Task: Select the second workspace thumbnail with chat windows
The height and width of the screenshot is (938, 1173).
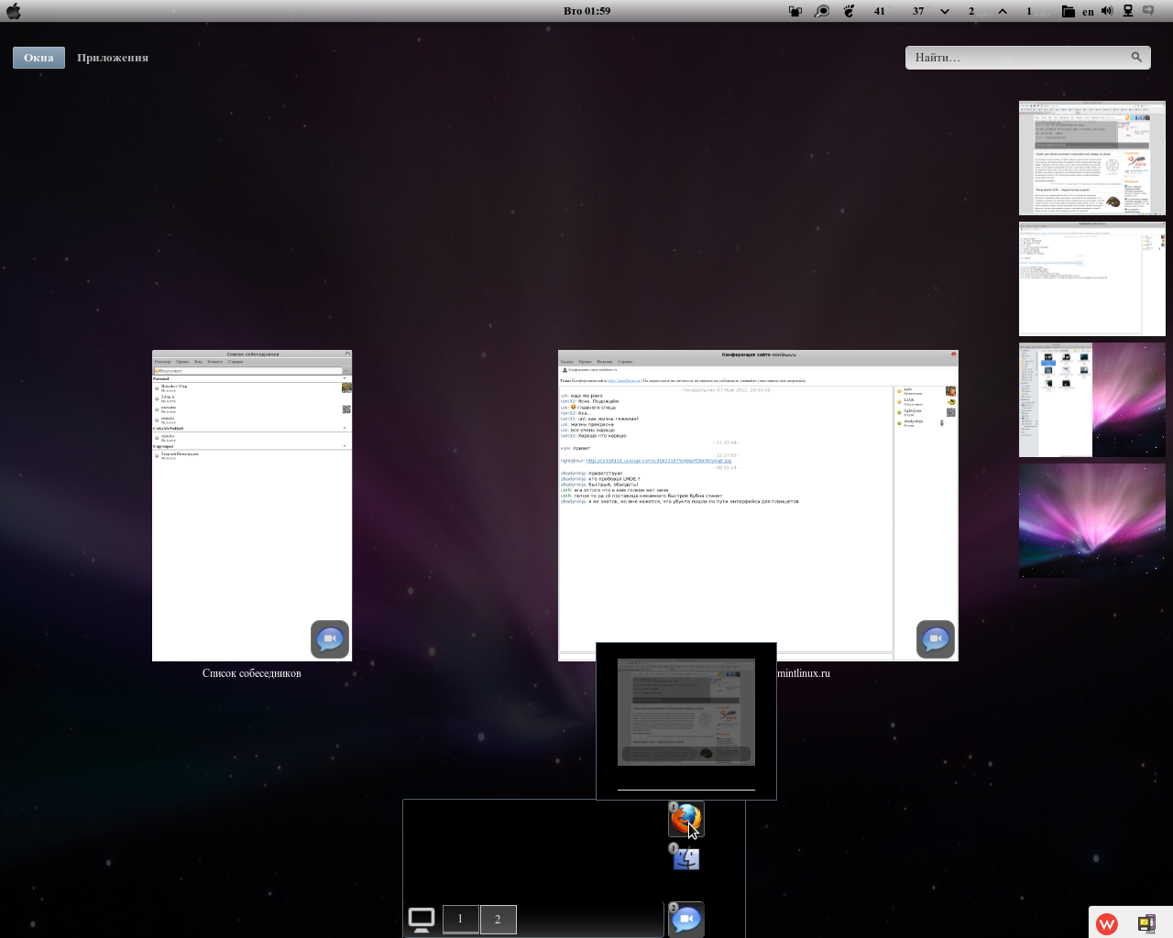Action: pos(1092,278)
